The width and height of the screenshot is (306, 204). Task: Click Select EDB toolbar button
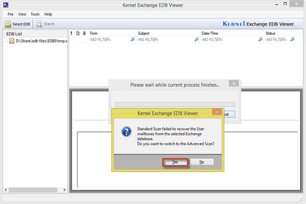(x=18, y=24)
